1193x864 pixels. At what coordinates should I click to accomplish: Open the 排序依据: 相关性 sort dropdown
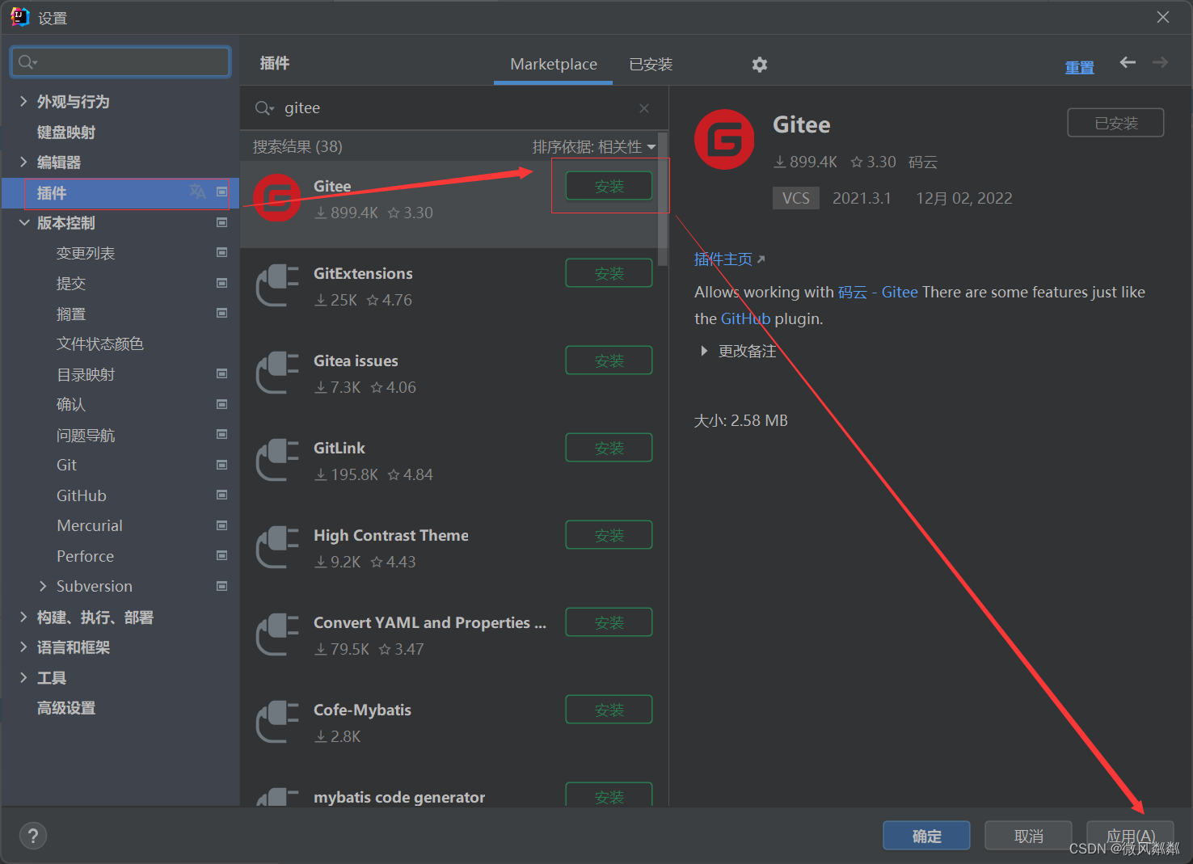pos(594,147)
